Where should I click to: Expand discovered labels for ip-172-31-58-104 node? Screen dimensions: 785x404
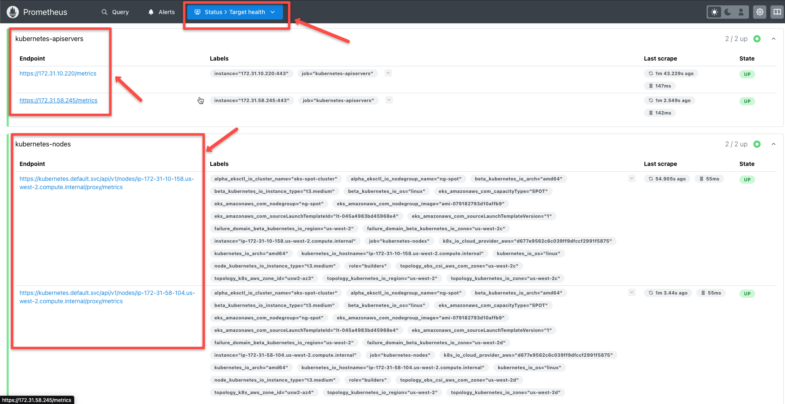pyautogui.click(x=632, y=292)
